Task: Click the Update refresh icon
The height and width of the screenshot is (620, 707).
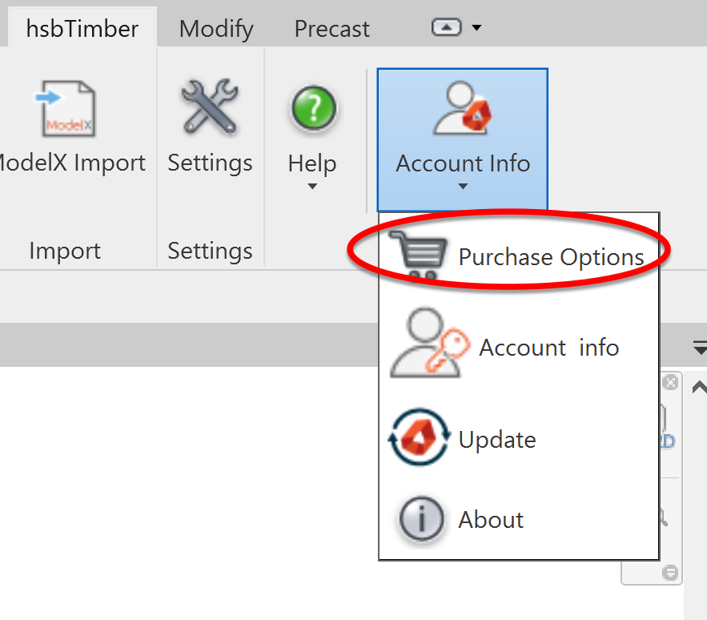Action: [420, 437]
